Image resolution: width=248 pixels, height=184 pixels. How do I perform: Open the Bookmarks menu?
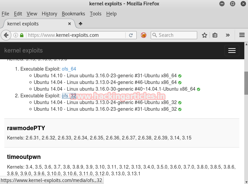(x=74, y=14)
